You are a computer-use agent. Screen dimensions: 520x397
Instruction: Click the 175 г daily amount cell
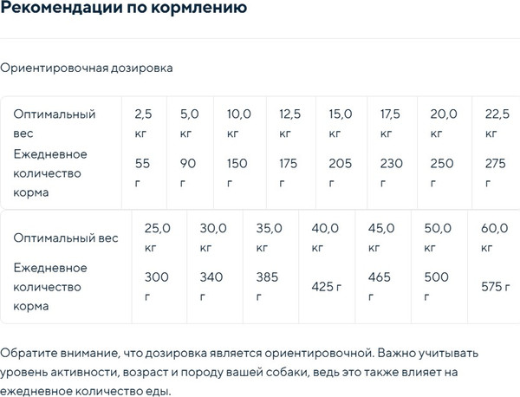pyautogui.click(x=289, y=172)
